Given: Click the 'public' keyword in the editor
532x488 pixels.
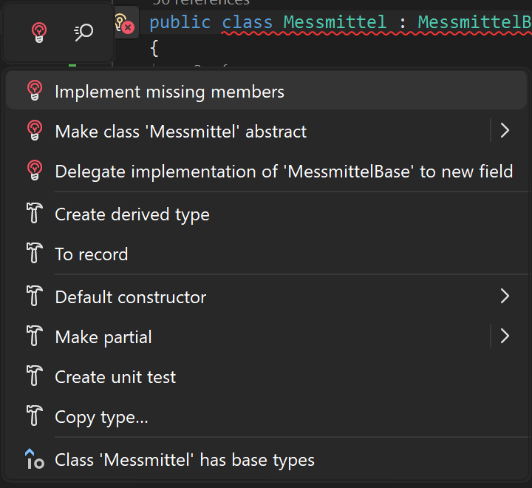Looking at the screenshot, I should tap(180, 22).
